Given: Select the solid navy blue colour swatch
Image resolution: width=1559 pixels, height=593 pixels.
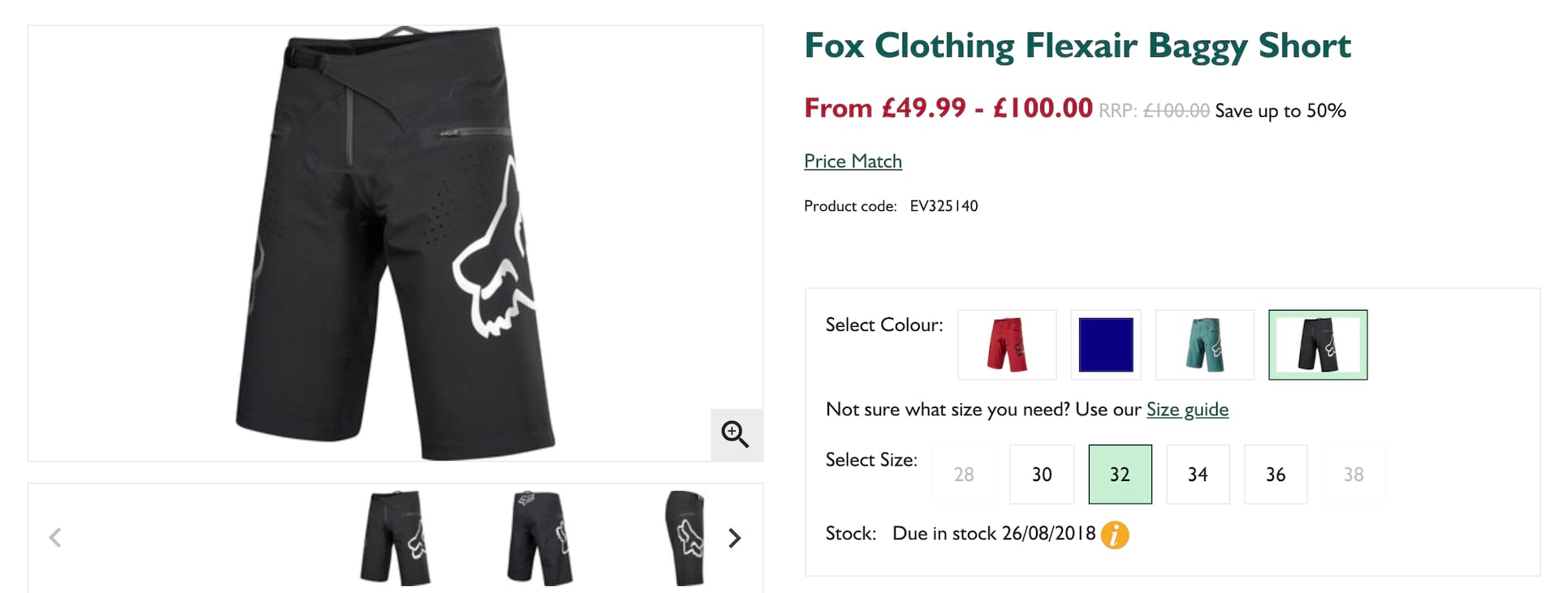Looking at the screenshot, I should tap(1105, 345).
